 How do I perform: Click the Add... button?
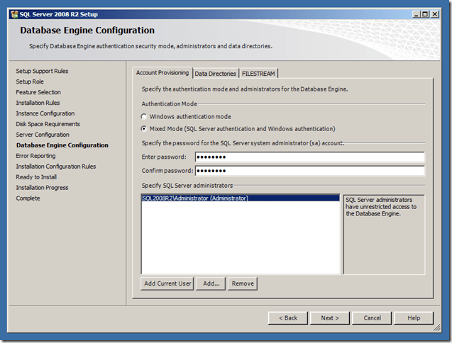pyautogui.click(x=211, y=283)
